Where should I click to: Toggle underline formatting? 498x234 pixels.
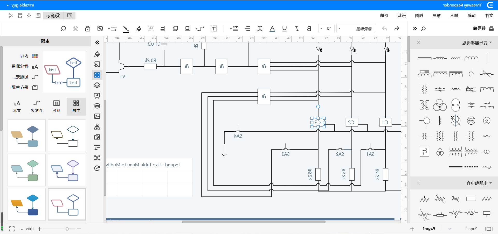coord(285,29)
